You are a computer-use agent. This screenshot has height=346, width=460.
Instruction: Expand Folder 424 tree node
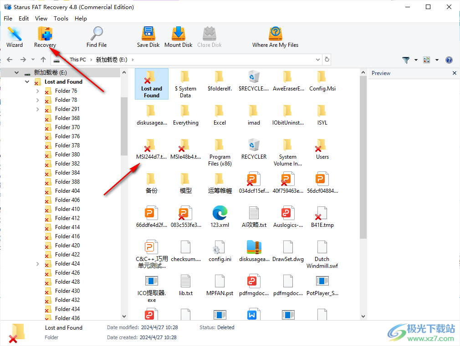pyautogui.click(x=37, y=264)
